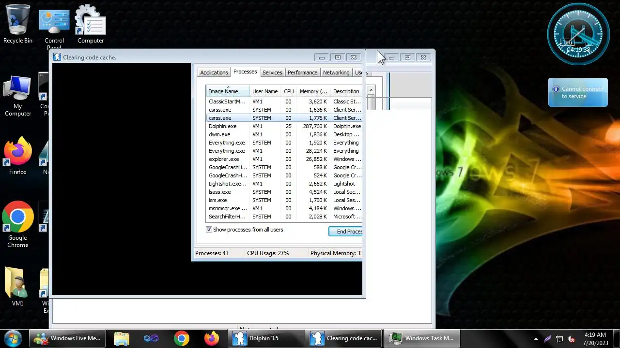Click the CPU Usage: 27% status text

(268, 253)
